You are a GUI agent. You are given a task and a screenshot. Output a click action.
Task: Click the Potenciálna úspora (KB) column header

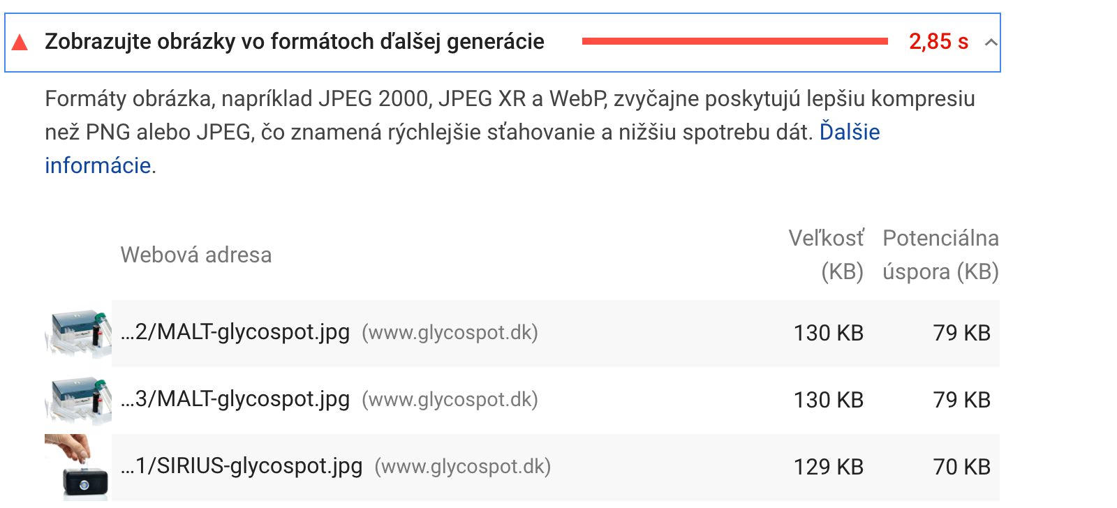point(941,255)
